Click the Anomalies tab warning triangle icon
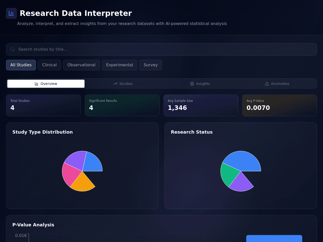323x242 pixels. pyautogui.click(x=267, y=84)
